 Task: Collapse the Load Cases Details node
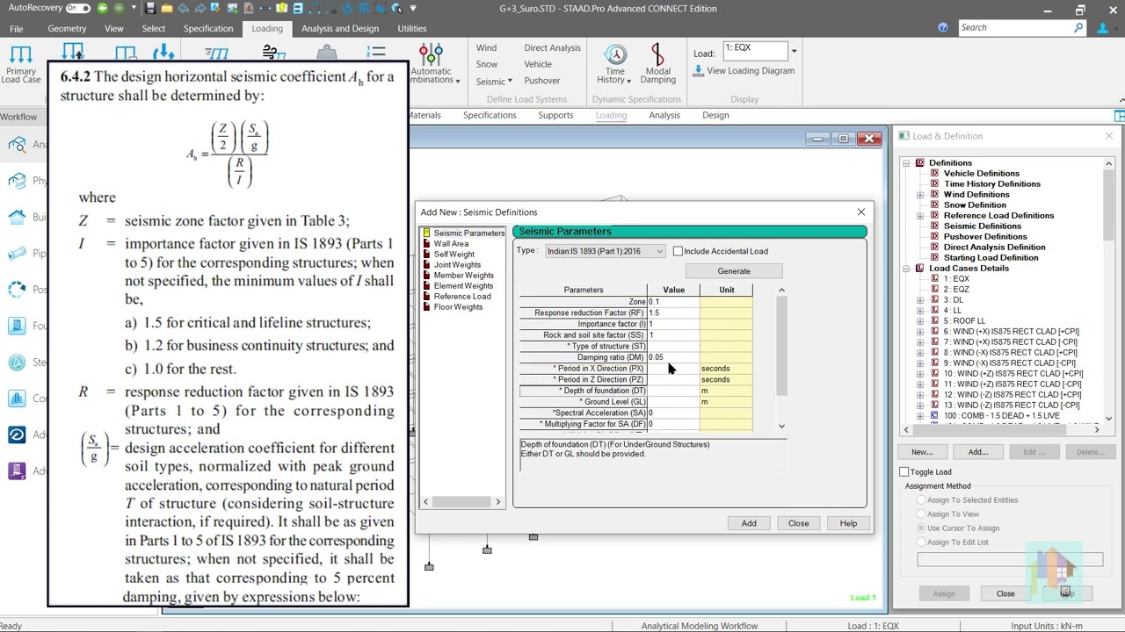pyautogui.click(x=906, y=268)
